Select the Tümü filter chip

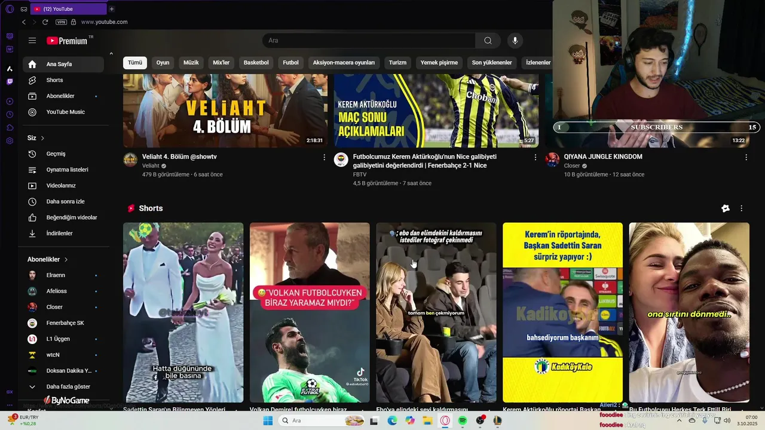click(x=135, y=63)
